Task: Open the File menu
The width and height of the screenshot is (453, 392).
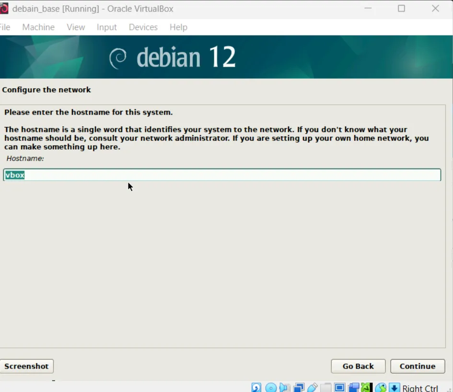Action: point(5,27)
